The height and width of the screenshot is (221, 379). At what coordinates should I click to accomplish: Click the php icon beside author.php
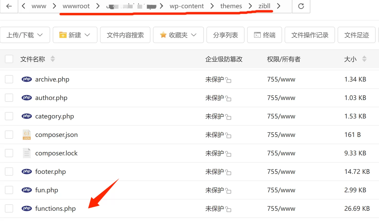[26, 98]
